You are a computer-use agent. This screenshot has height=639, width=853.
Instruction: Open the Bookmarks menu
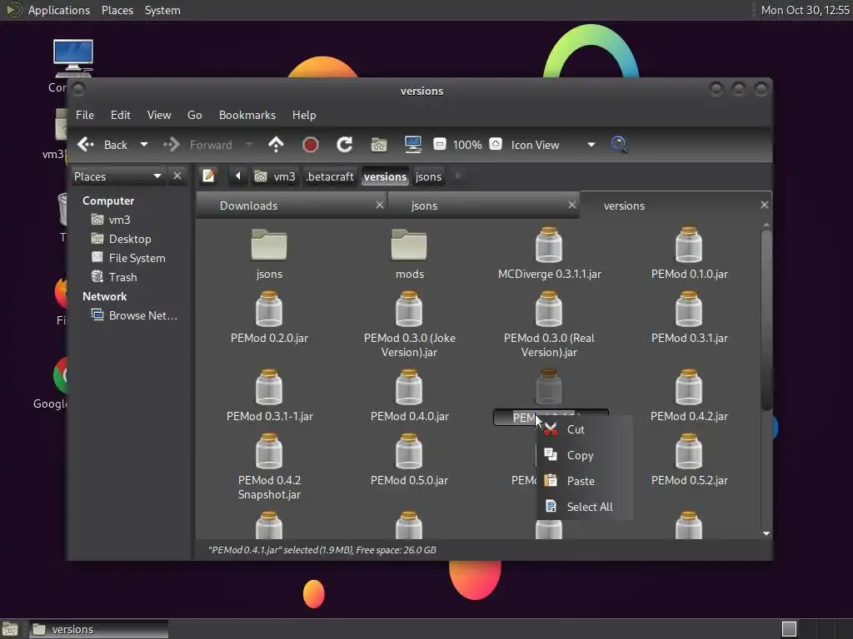[x=247, y=115]
